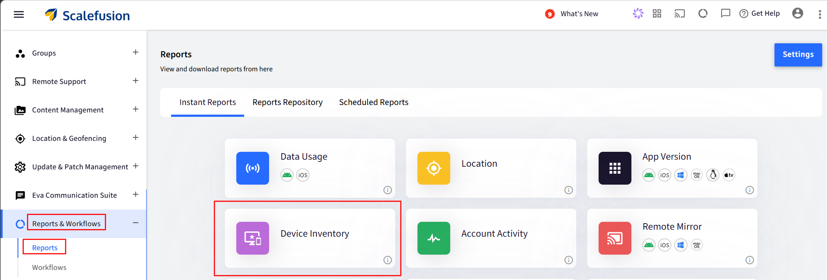Open the user account profile icon
827x280 pixels.
[798, 14]
